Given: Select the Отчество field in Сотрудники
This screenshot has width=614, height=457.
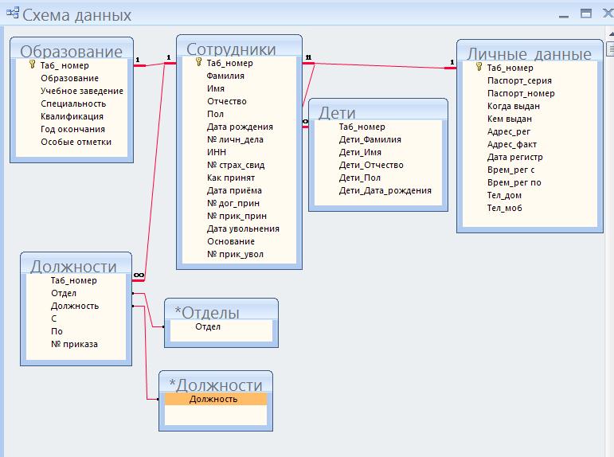Looking at the screenshot, I should coord(239,101).
